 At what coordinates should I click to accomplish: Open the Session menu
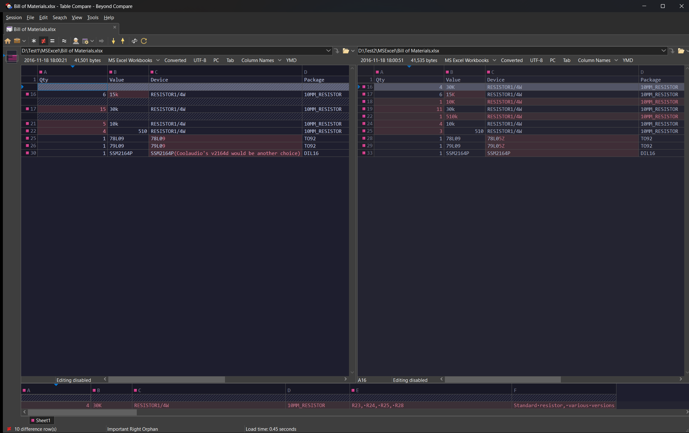pos(14,18)
